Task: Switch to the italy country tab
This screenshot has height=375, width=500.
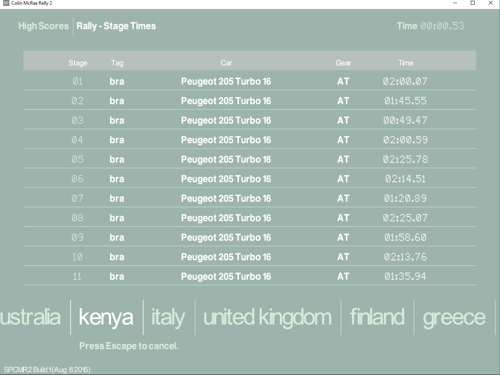Action: coord(168,317)
